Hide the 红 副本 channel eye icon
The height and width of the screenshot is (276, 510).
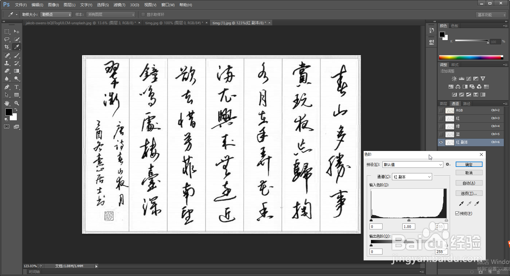(x=441, y=142)
